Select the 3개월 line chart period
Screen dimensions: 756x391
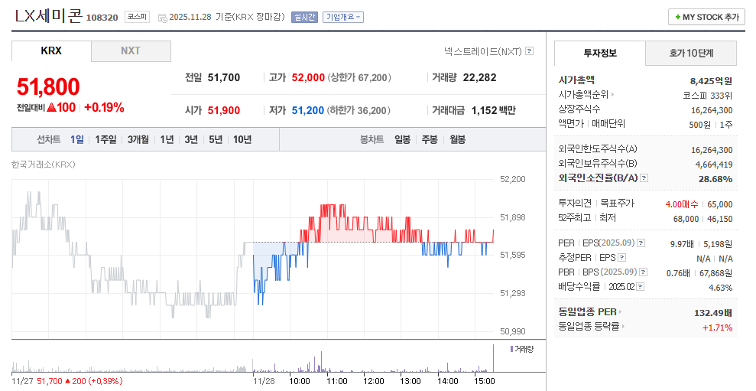[138, 139]
